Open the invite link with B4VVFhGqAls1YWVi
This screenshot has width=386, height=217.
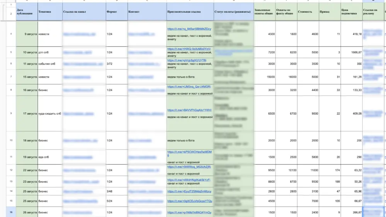point(189,110)
